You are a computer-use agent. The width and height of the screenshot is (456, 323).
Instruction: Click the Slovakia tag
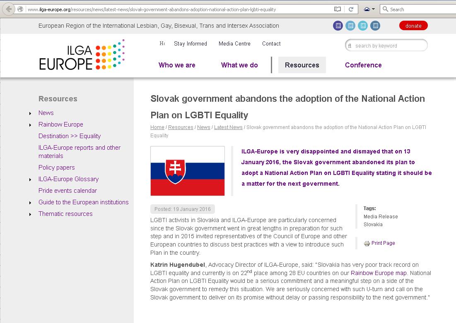pos(373,225)
